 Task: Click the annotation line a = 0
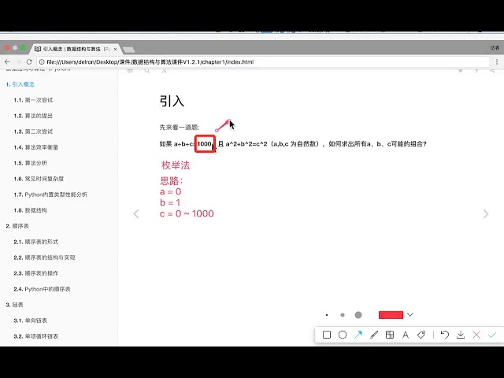[x=170, y=192]
